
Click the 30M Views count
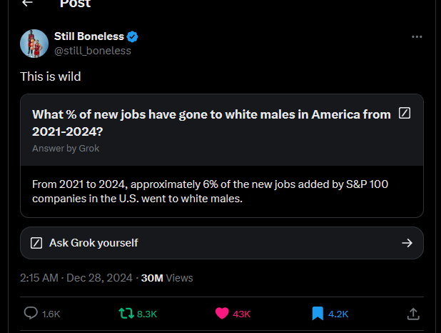pyautogui.click(x=167, y=277)
